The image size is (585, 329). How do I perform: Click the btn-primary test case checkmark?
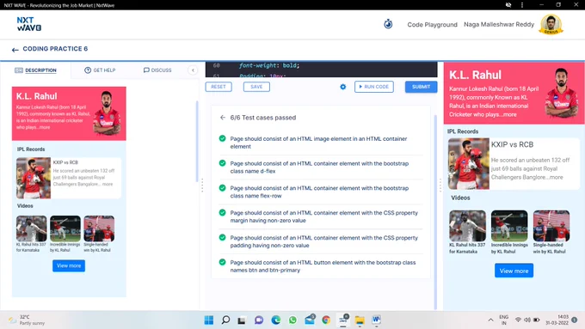pos(222,262)
